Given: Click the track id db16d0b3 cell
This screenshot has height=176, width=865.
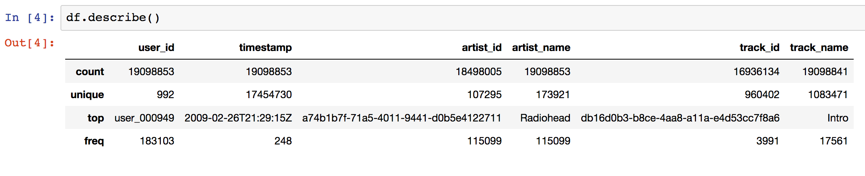Looking at the screenshot, I should [x=680, y=118].
